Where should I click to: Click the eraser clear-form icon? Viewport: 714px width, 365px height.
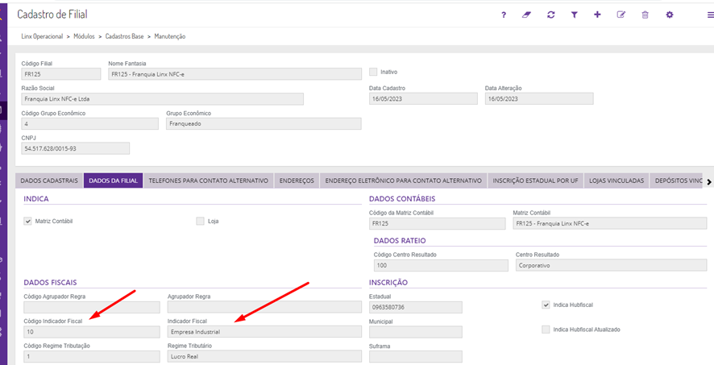[527, 15]
